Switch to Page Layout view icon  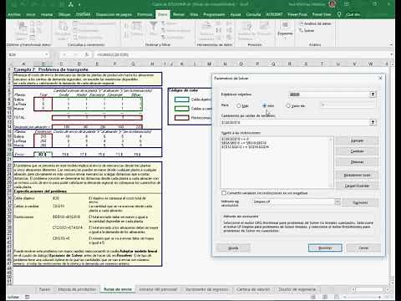pos(324,297)
